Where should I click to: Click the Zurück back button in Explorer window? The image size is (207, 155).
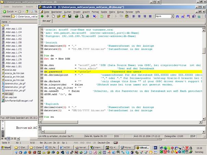click(9, 12)
